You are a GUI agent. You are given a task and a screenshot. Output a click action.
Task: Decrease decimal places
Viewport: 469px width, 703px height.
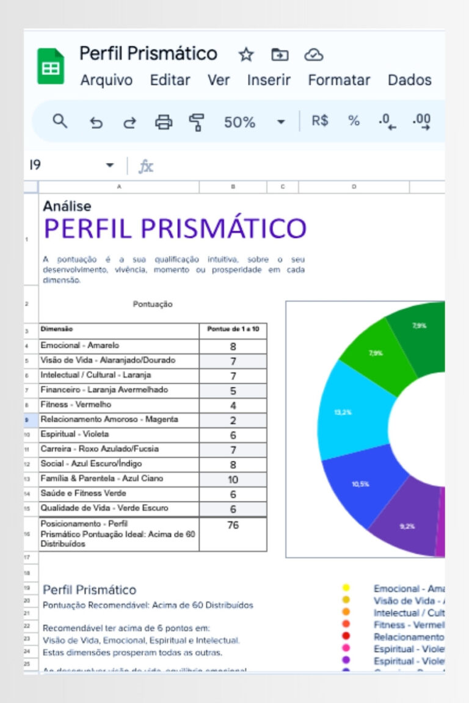tap(387, 121)
